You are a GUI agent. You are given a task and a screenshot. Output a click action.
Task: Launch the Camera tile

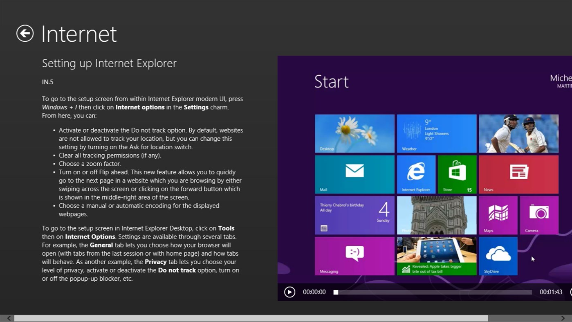[x=539, y=215]
